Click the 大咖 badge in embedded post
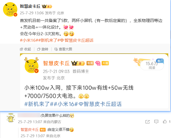 point(105,63)
